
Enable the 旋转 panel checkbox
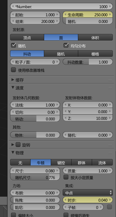coord(18,145)
